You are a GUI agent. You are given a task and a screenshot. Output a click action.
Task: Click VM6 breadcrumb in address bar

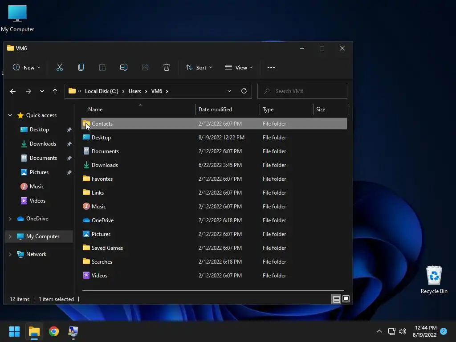[157, 91]
